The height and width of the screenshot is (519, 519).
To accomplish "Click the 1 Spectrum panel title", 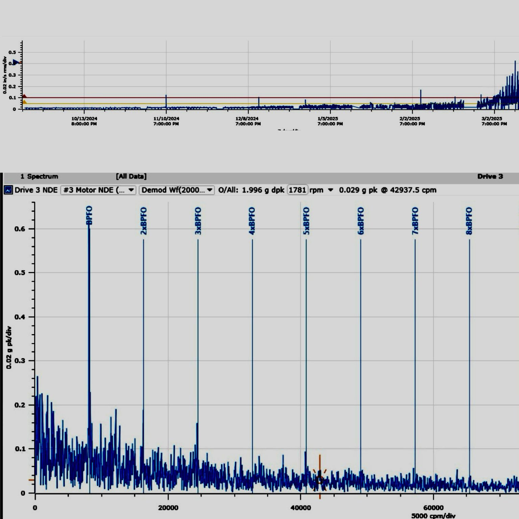I will coord(39,176).
